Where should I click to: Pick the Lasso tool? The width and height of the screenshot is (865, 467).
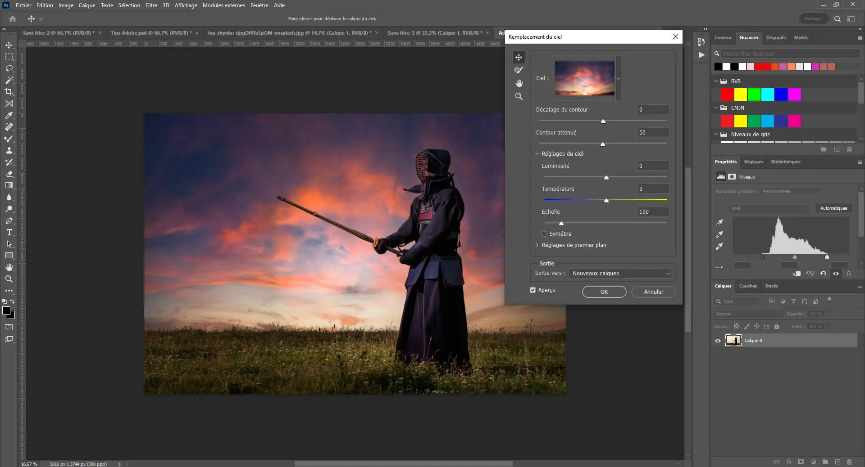tap(9, 68)
